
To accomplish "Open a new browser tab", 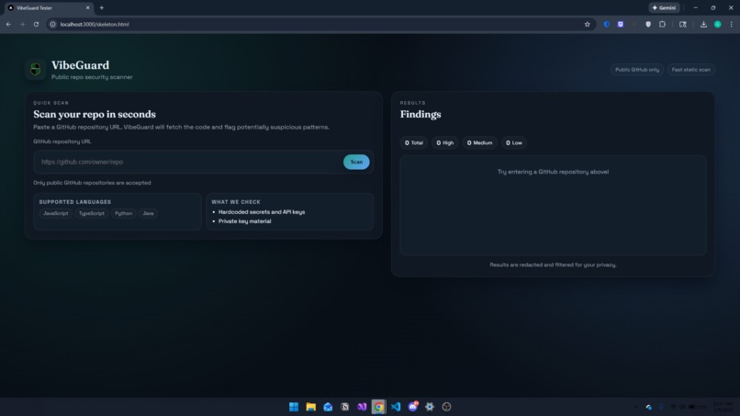I will [102, 7].
